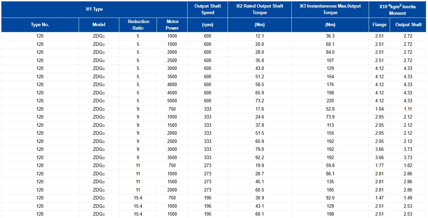This screenshot has width=428, height=218.
Task: Click the Type No. column header
Action: (40, 25)
